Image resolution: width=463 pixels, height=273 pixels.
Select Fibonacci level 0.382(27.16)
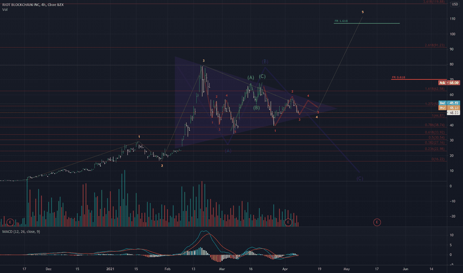pyautogui.click(x=435, y=142)
